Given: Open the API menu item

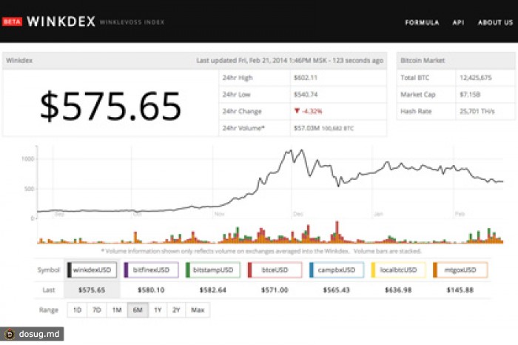Looking at the screenshot, I should click(x=458, y=22).
